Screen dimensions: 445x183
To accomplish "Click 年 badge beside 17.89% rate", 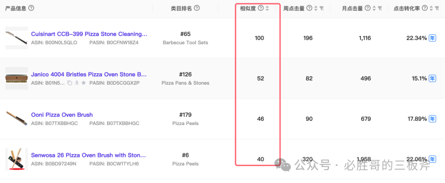I will tap(432, 119).
